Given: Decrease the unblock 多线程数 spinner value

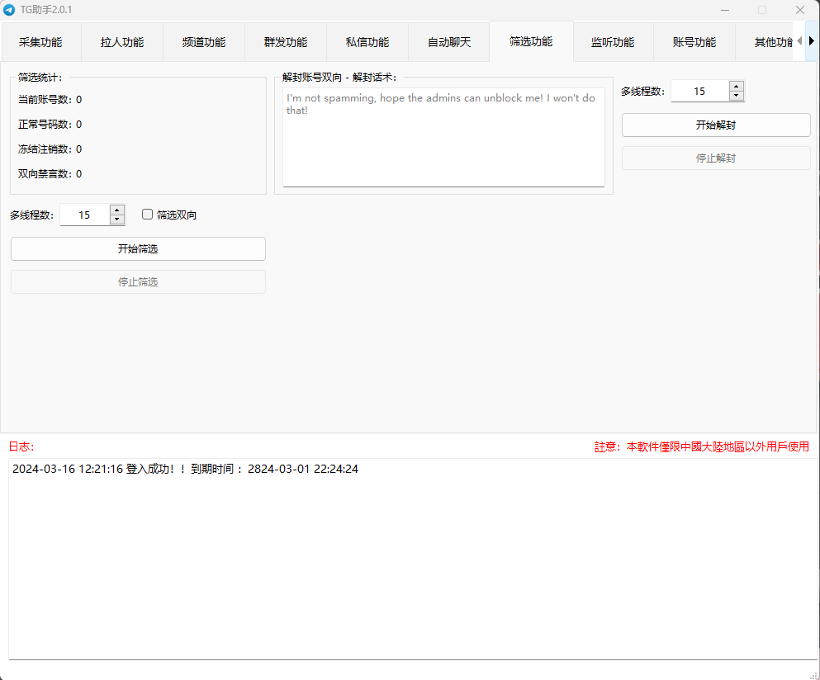Looking at the screenshot, I should click(737, 96).
